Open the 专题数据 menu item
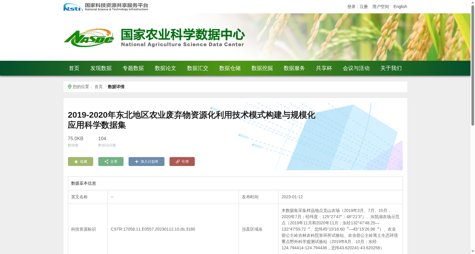The height and width of the screenshot is (254, 475). (133, 68)
